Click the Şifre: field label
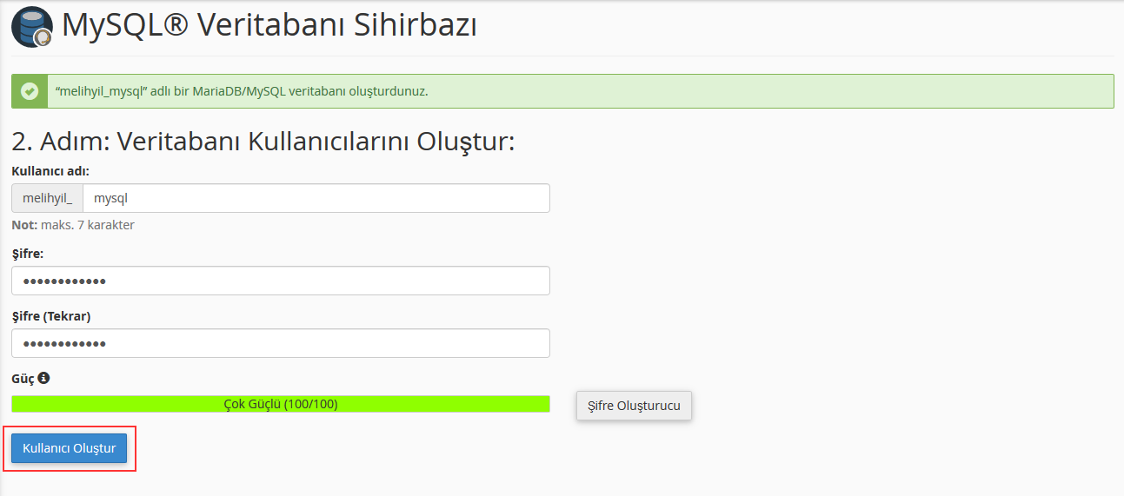This screenshot has height=496, width=1124. coord(27,254)
